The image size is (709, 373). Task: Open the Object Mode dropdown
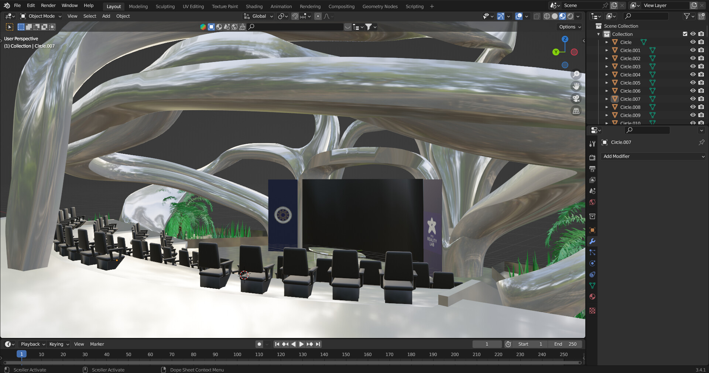(41, 16)
